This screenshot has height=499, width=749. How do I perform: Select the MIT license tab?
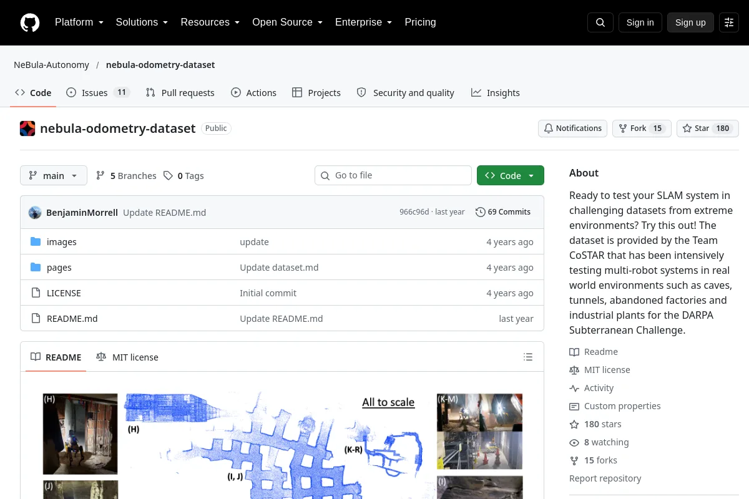[127, 357]
